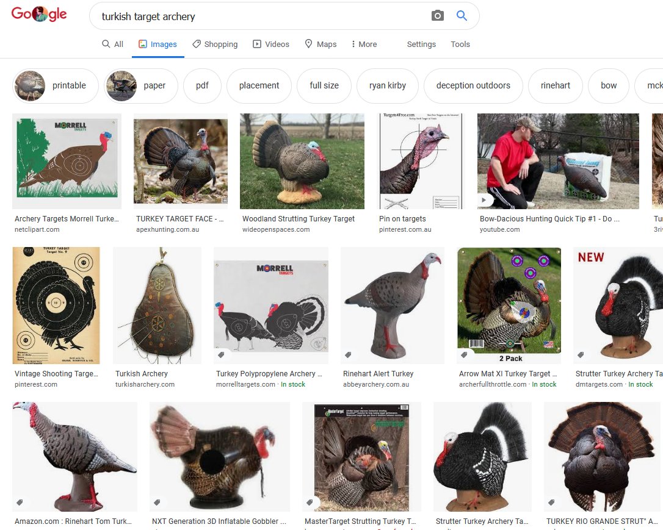Click the pinterest.com.au source link
Viewport: 663px width, 530px height.
pyautogui.click(x=405, y=229)
